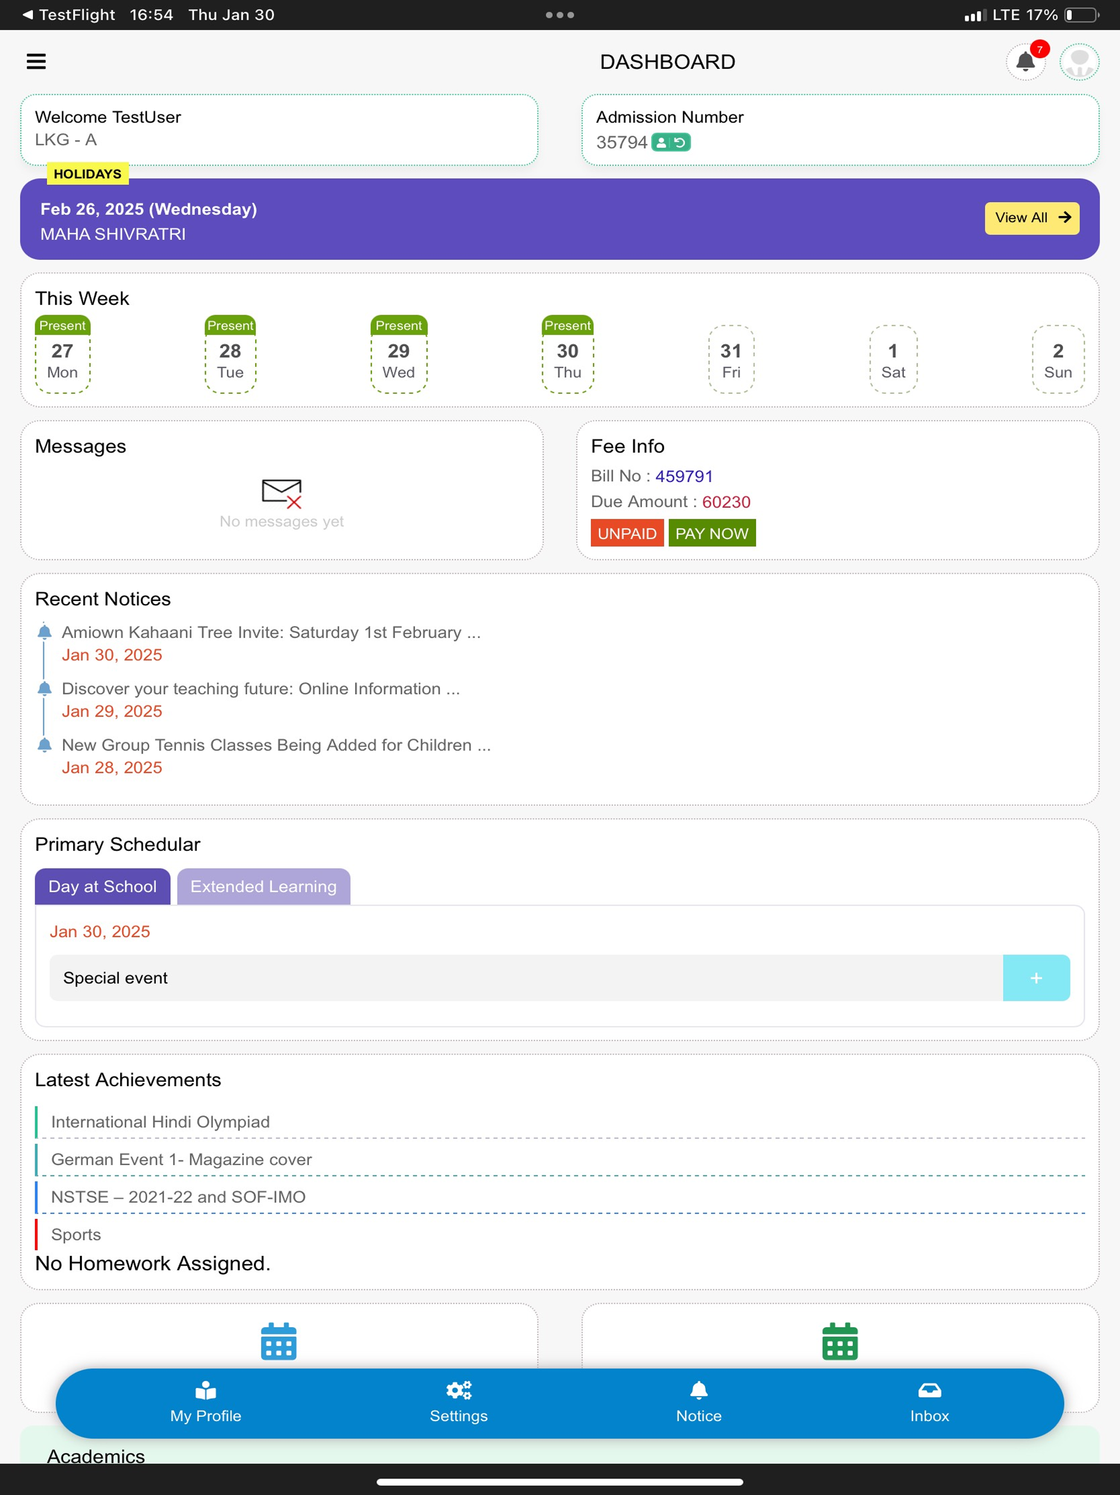Tap the blue calendar icon card
This screenshot has width=1120, height=1495.
(x=278, y=1341)
